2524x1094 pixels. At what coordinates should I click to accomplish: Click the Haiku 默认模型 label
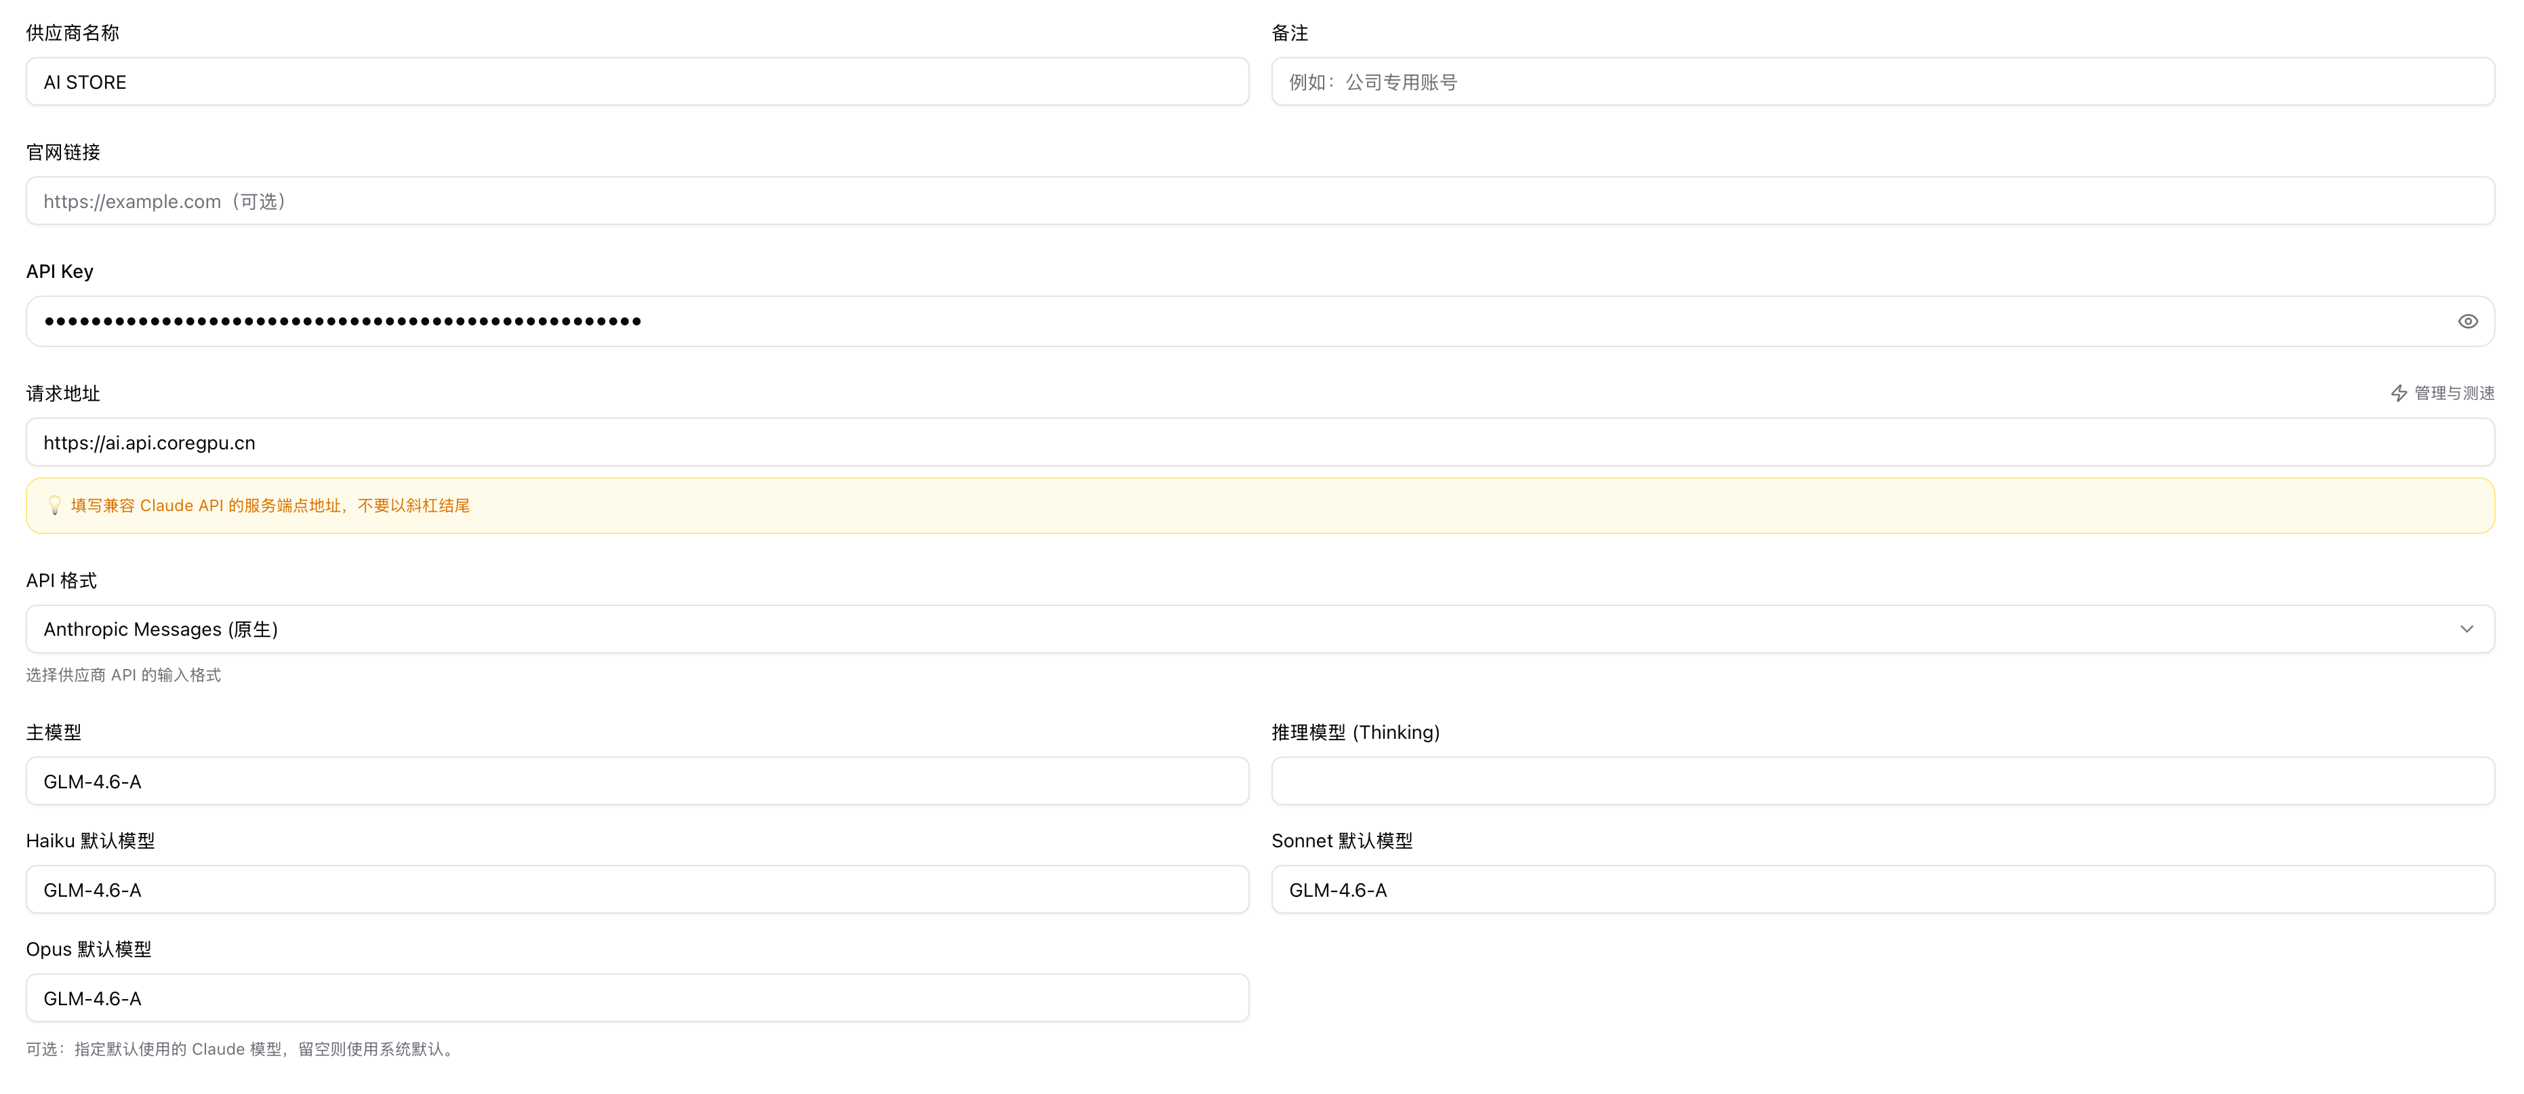(x=90, y=841)
